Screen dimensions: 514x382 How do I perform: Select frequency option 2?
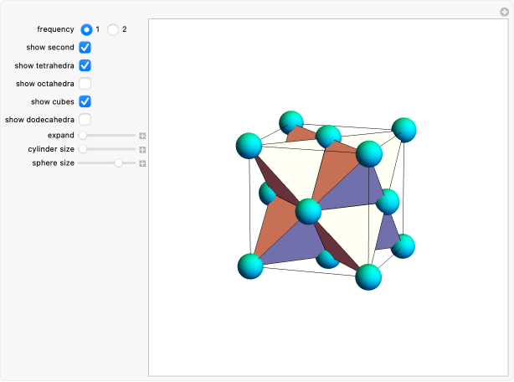tap(113, 29)
